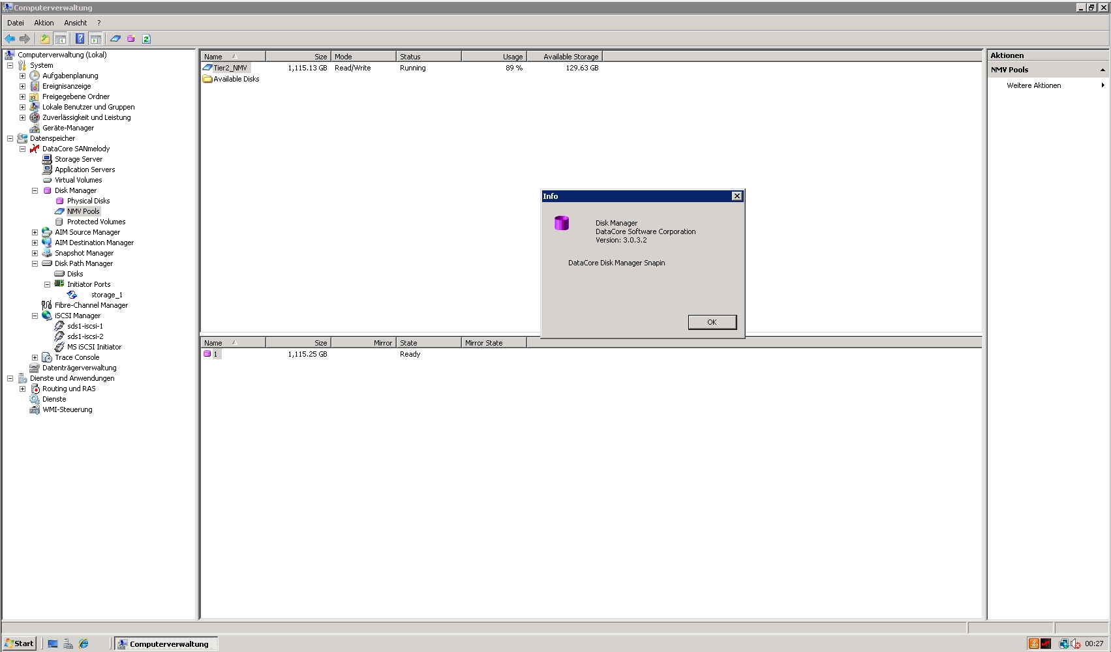Click the Fibre-Channel Manager icon
The height and width of the screenshot is (652, 1111).
pyautogui.click(x=47, y=305)
